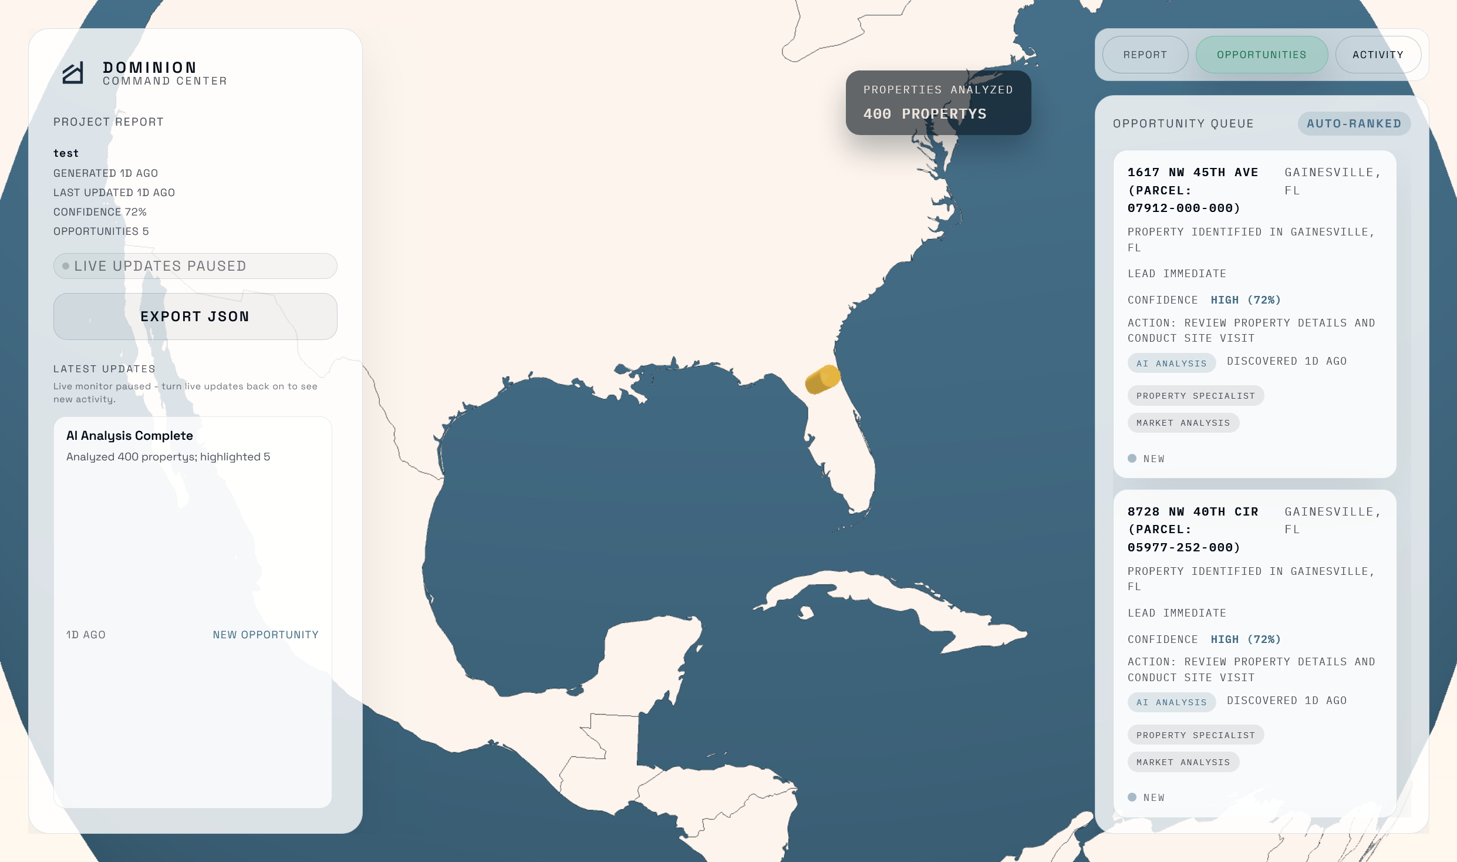Viewport: 1457px width, 862px height.
Task: Click the Export JSON button
Action: [x=195, y=316]
